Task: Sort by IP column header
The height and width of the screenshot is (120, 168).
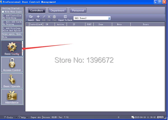Action: tap(76, 24)
